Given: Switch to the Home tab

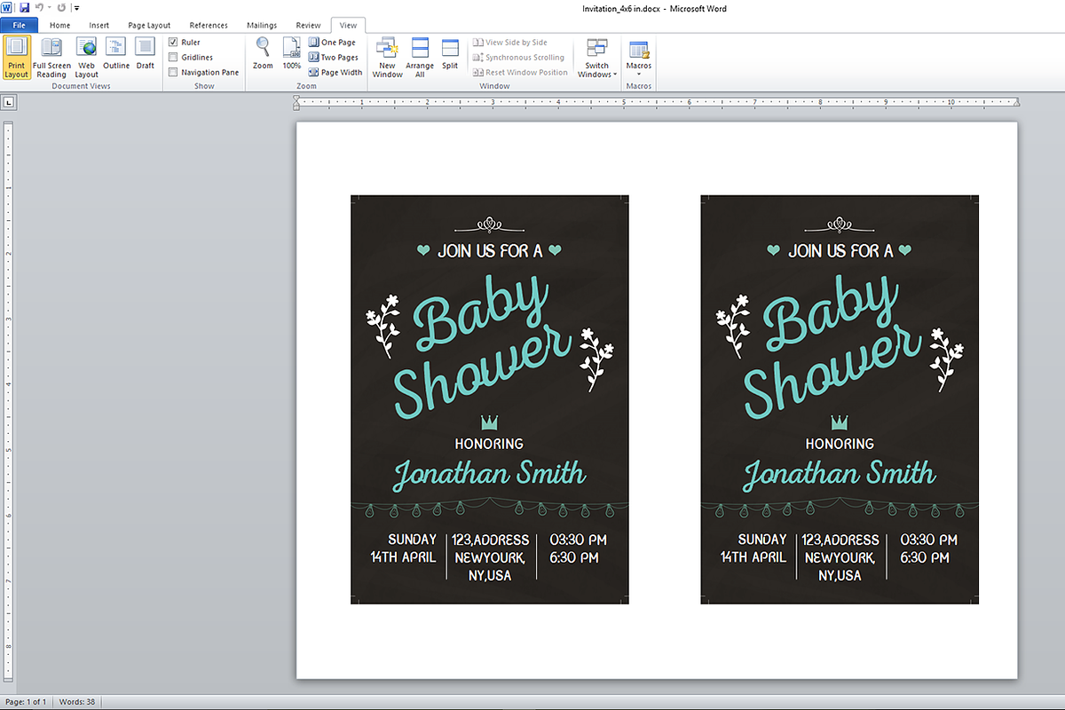Looking at the screenshot, I should pyautogui.click(x=59, y=25).
